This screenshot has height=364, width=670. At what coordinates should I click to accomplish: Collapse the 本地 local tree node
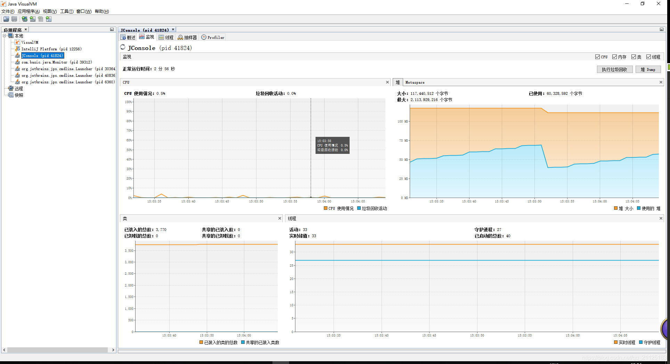coord(5,36)
